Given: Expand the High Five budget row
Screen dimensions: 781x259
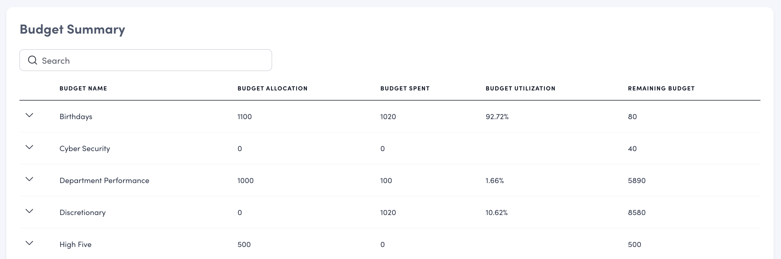Looking at the screenshot, I should coord(29,243).
